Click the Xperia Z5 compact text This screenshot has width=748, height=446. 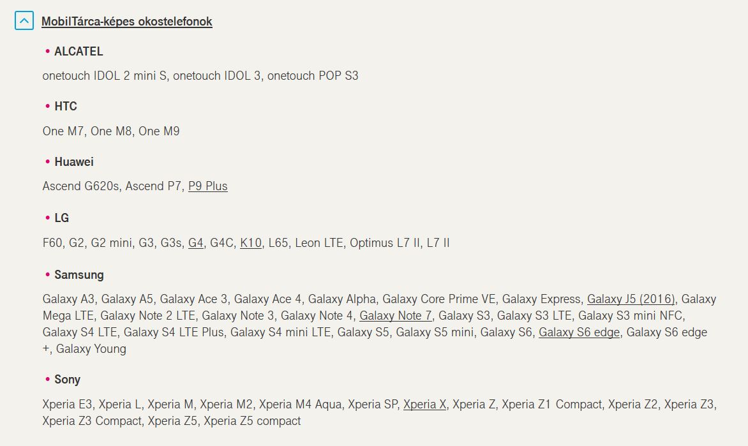tap(252, 420)
